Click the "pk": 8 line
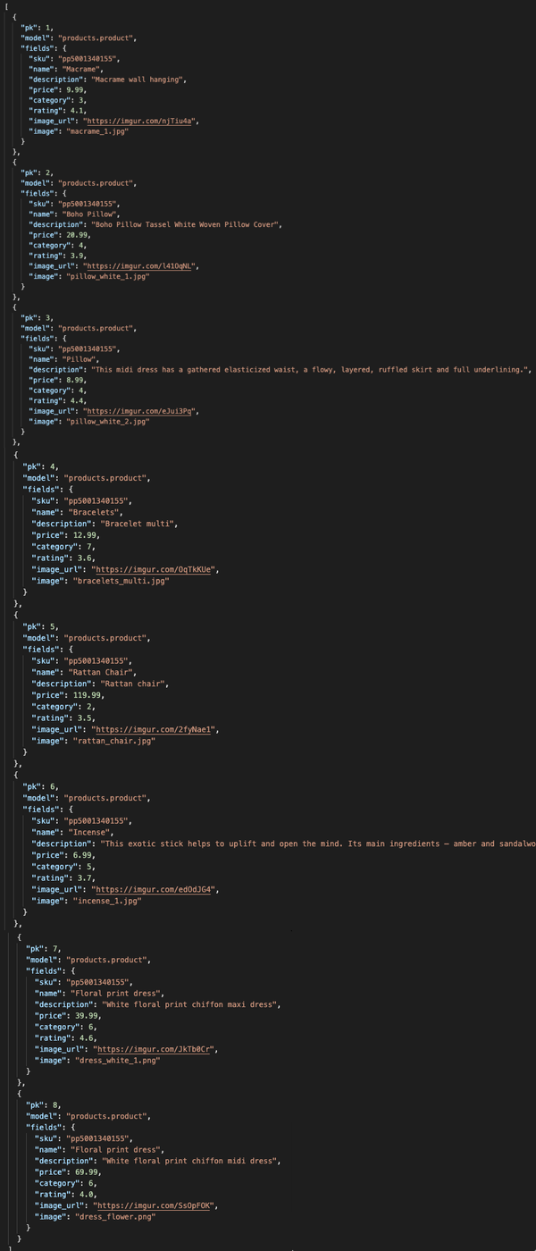Screen dimensions: 536x1251 [x=44, y=1104]
